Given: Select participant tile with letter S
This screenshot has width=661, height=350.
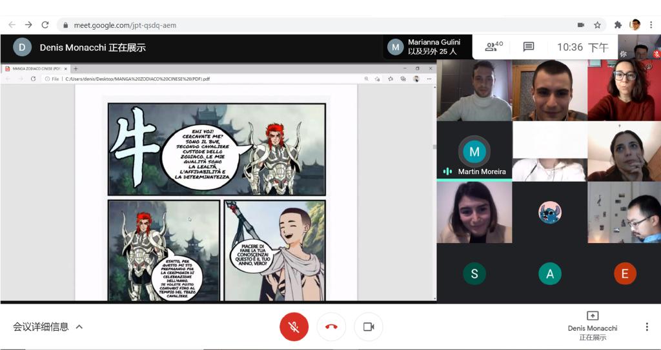Looking at the screenshot, I should 474,273.
